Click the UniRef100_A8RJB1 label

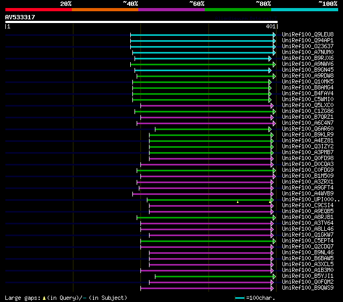tap(308, 217)
